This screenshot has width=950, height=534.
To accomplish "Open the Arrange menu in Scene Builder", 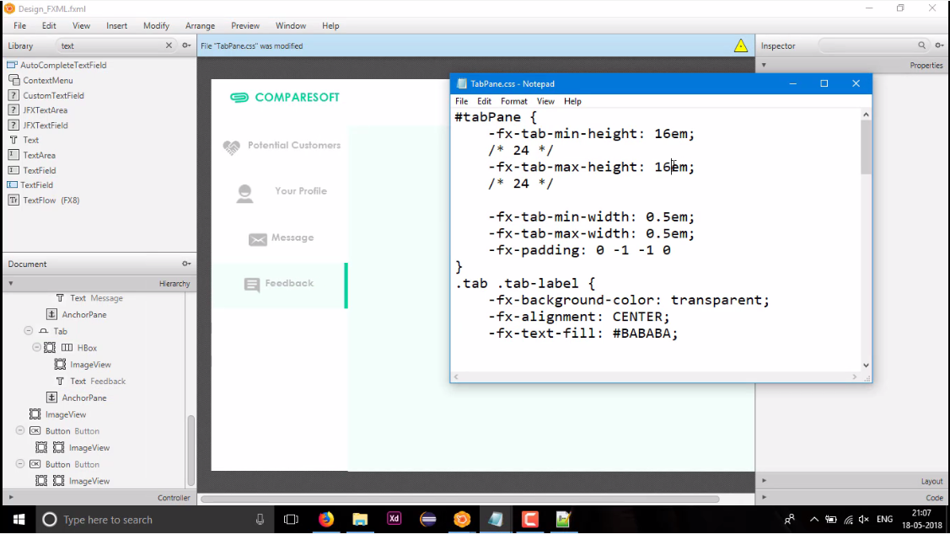I will tap(200, 25).
